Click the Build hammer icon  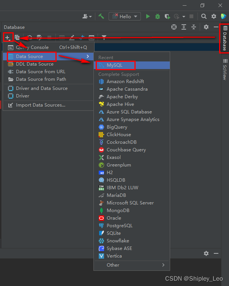(101, 16)
